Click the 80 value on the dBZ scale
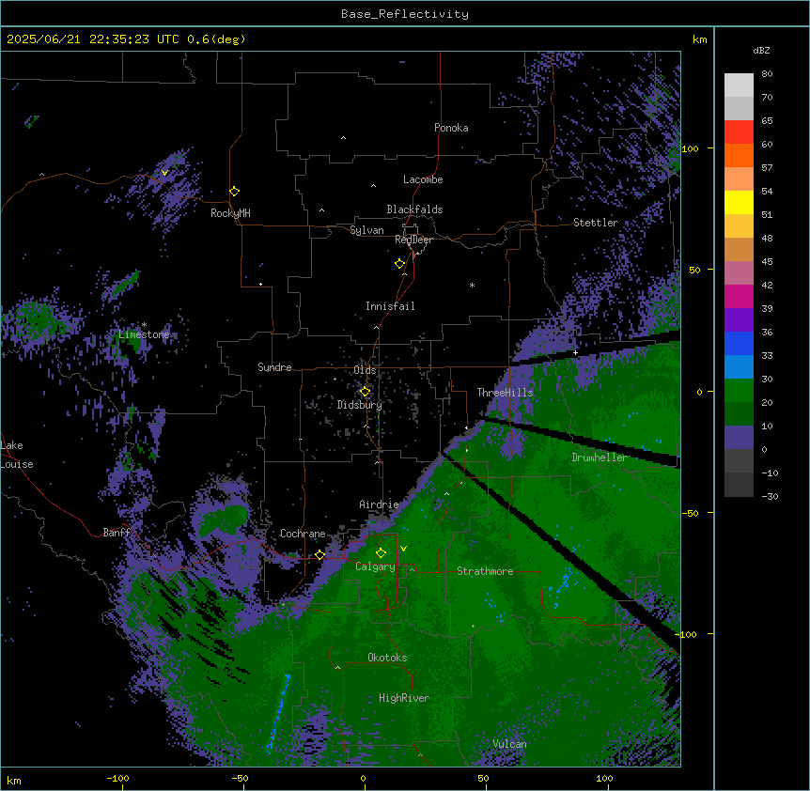810x791 pixels. coord(767,74)
